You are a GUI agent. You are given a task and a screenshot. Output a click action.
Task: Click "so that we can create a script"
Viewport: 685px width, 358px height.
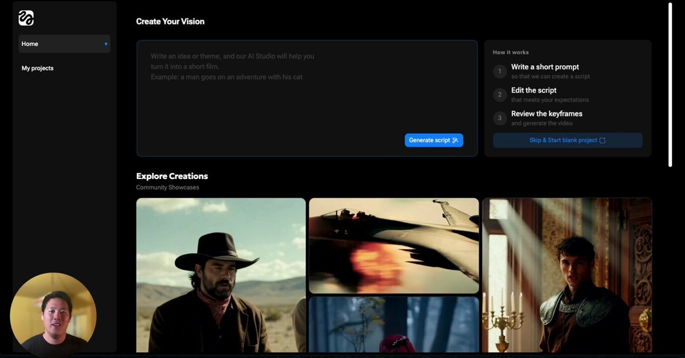(551, 76)
